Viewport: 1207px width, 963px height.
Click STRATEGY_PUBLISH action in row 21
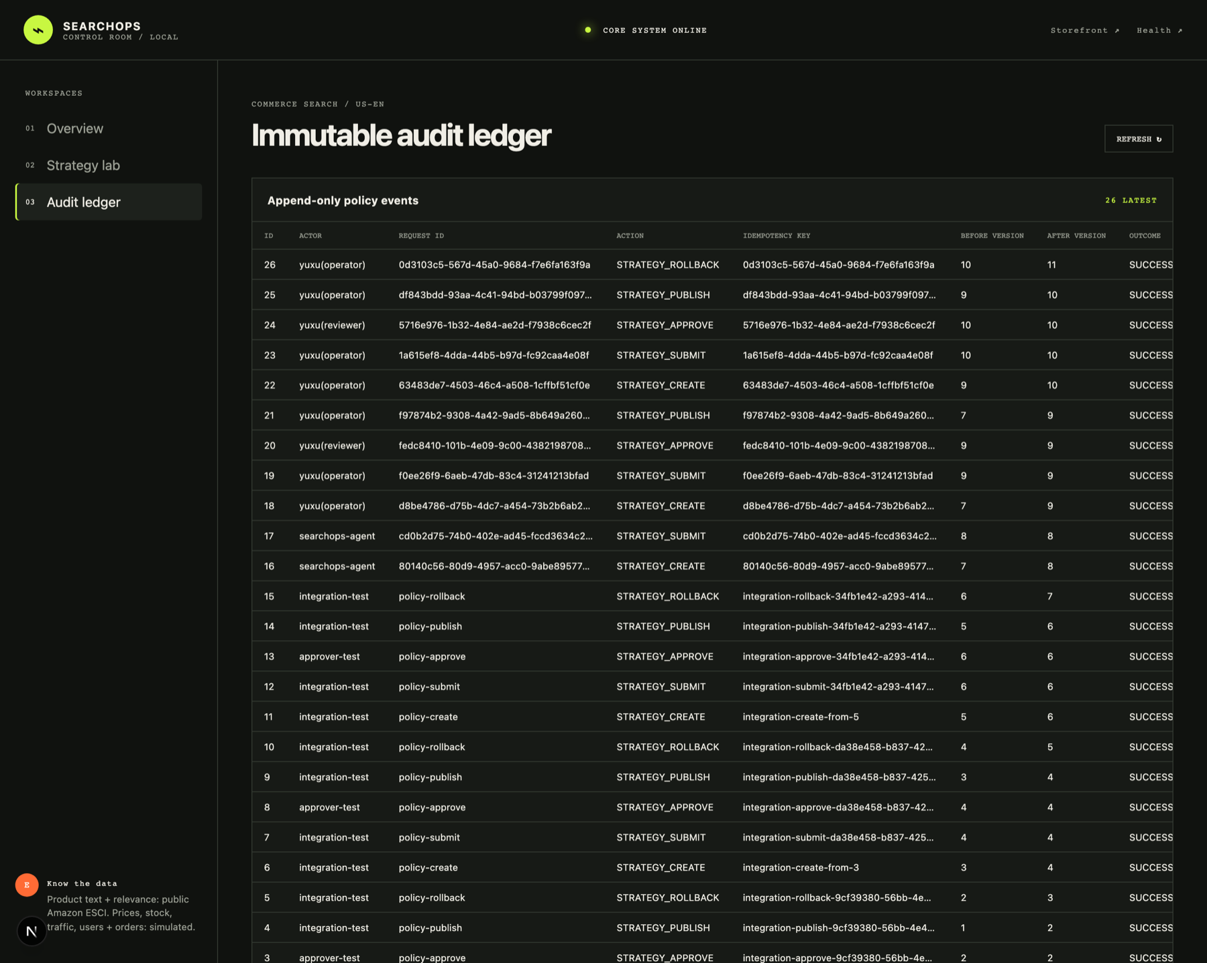pos(663,415)
